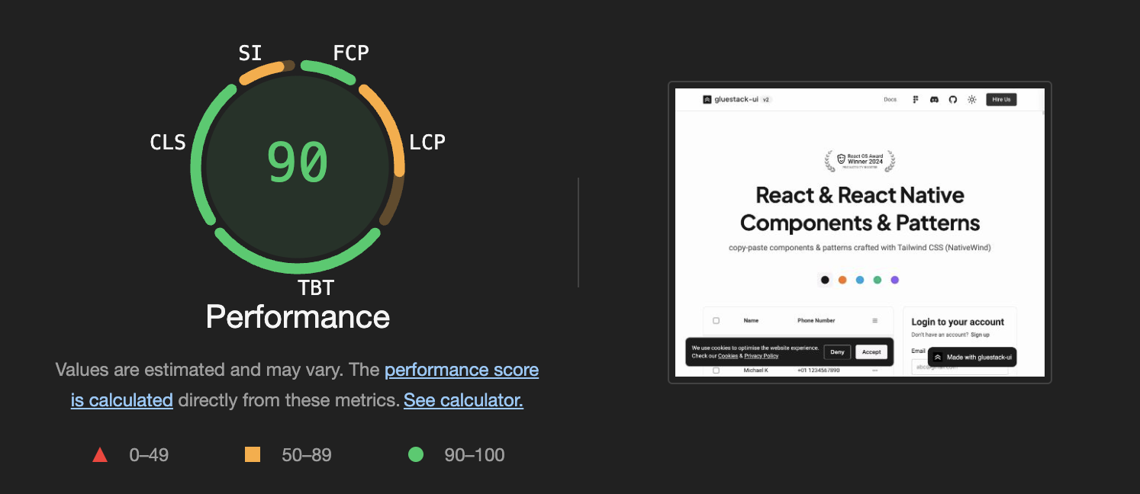The image size is (1140, 494).
Task: Open the Docs menu item
Action: coord(890,99)
